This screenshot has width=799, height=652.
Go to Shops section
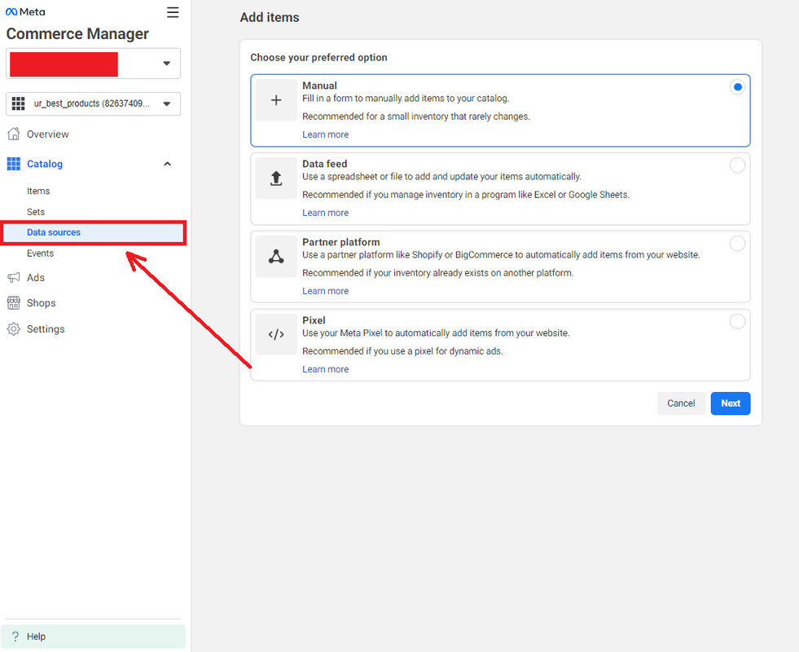(x=42, y=303)
